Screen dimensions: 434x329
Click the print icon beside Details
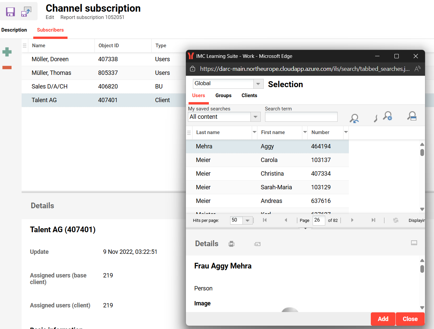[x=231, y=244]
